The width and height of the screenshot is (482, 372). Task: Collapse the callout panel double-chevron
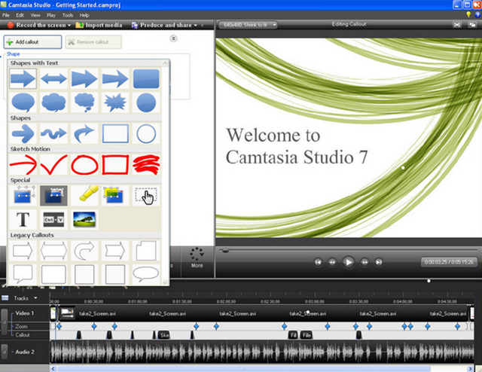pyautogui.click(x=174, y=38)
